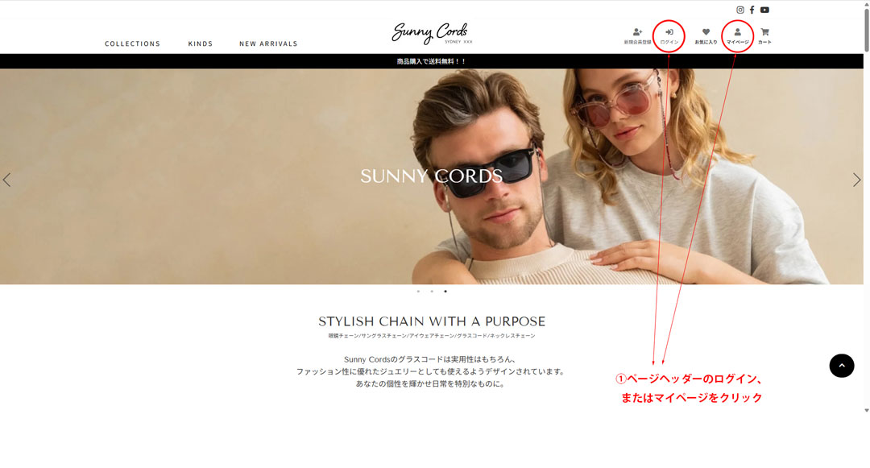Open the shopping cart icon (カート)
The height and width of the screenshot is (468, 870).
tap(764, 36)
